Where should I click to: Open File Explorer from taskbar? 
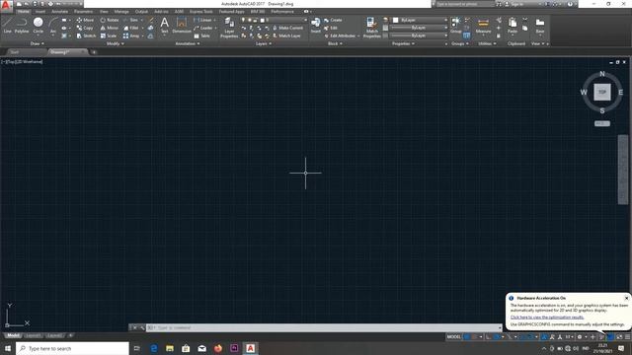pyautogui.click(x=170, y=348)
